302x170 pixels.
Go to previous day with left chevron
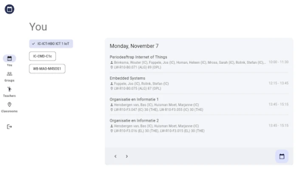[x=115, y=156]
